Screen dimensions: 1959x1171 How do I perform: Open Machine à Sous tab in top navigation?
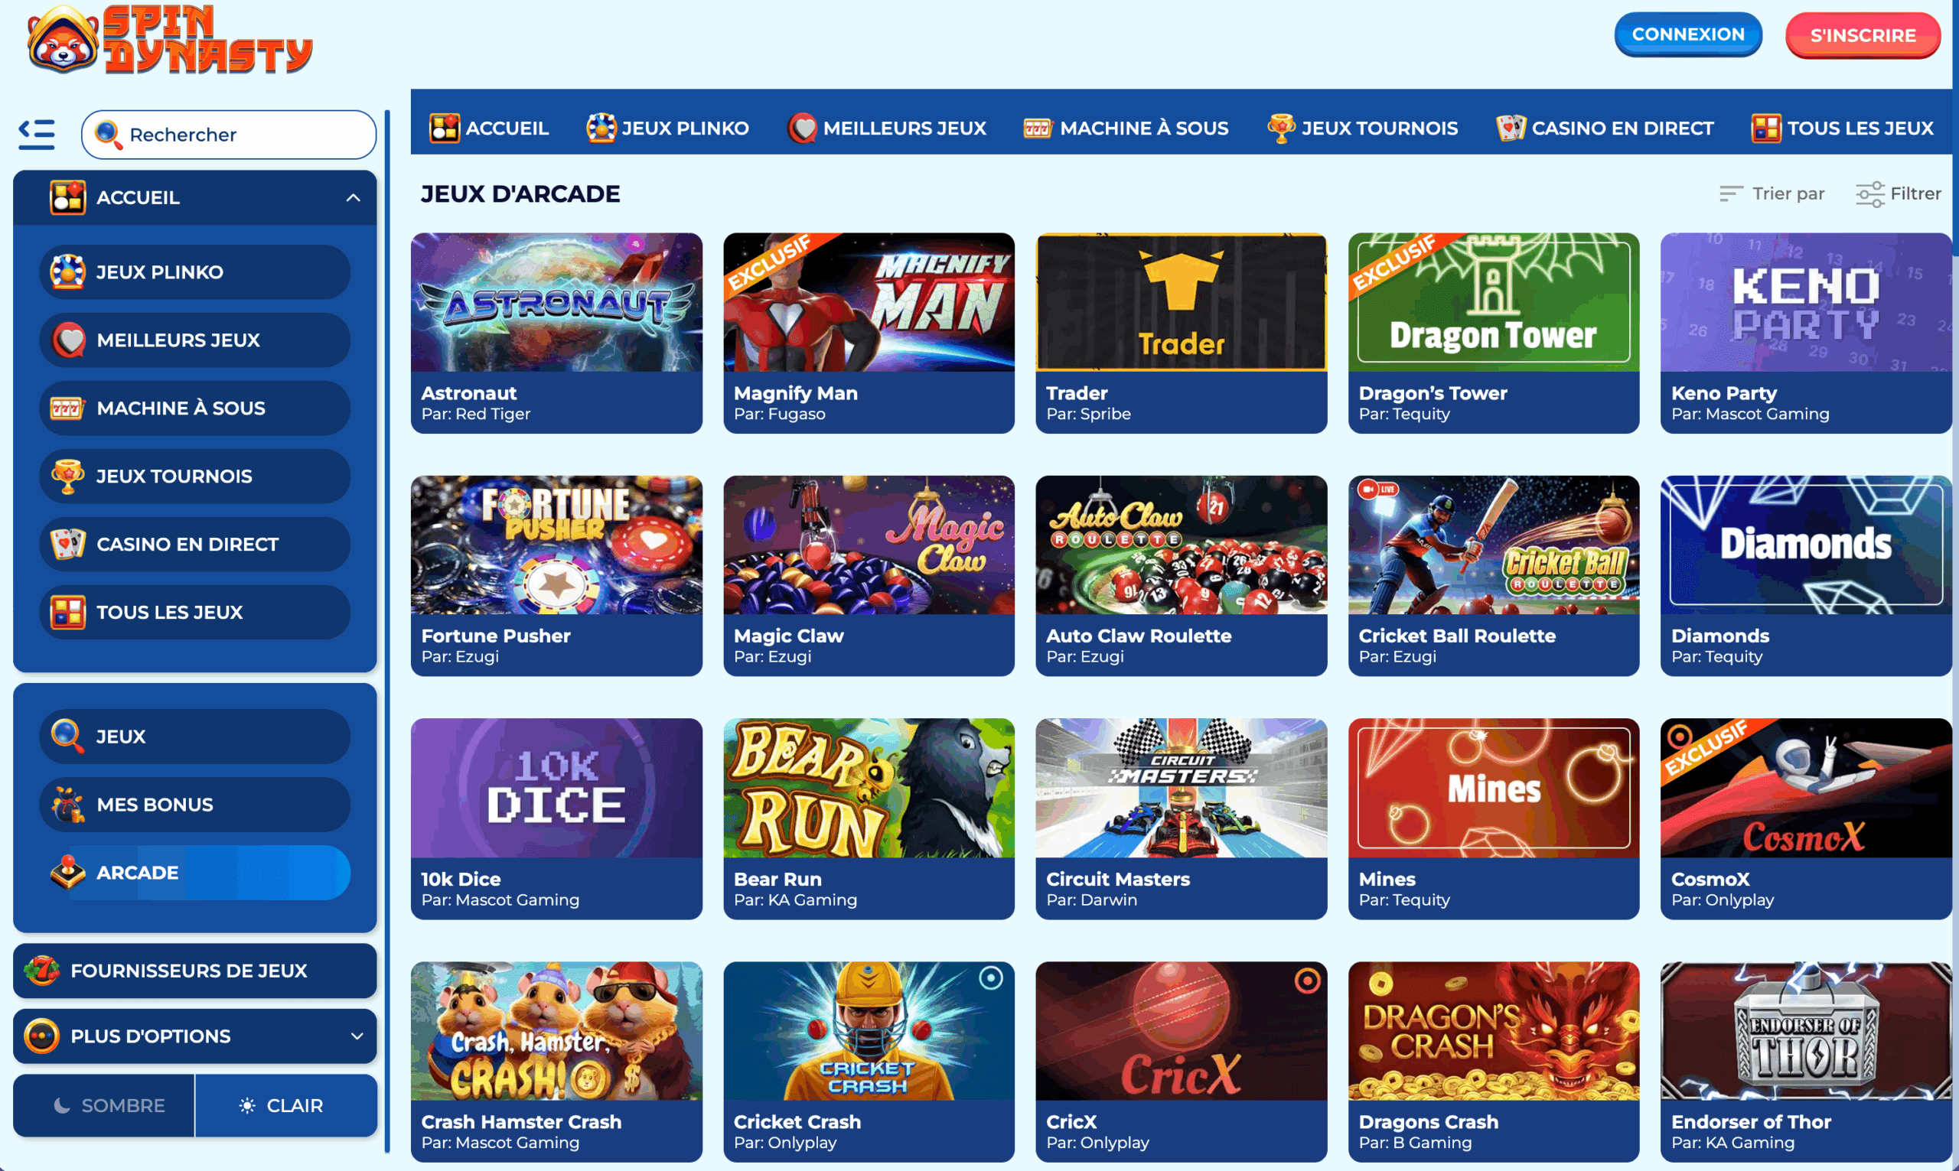coord(1126,128)
